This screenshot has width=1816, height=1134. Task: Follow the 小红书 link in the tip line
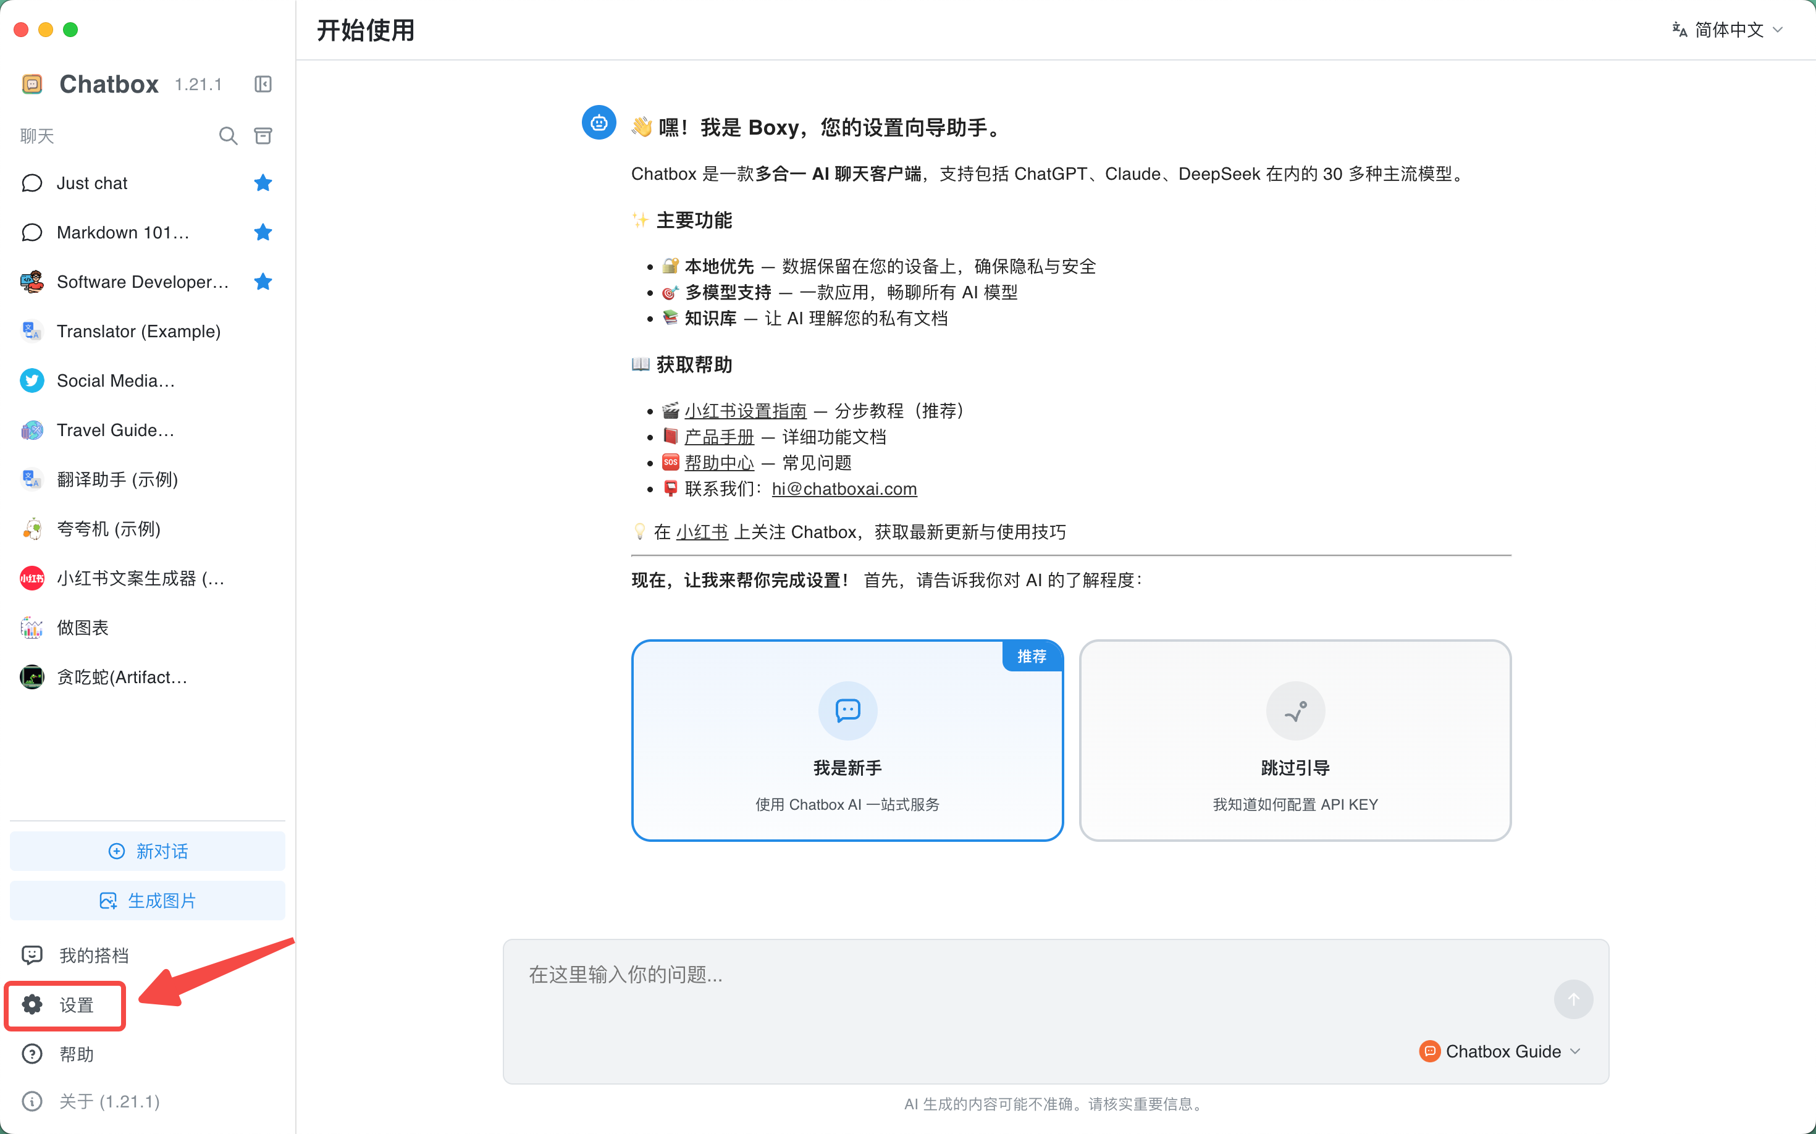[x=702, y=532]
